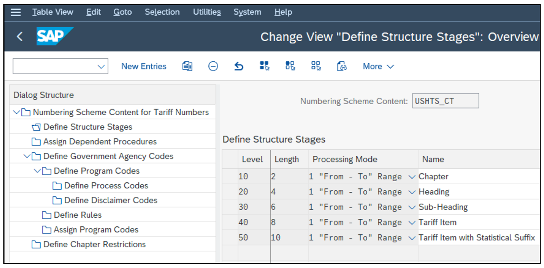Click folder icon of Define Rules
Viewport: 544px width, 268px height.
pyautogui.click(x=47, y=215)
